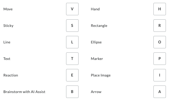169x100 pixels.
Task: Click the Move label
Action: point(8,9)
